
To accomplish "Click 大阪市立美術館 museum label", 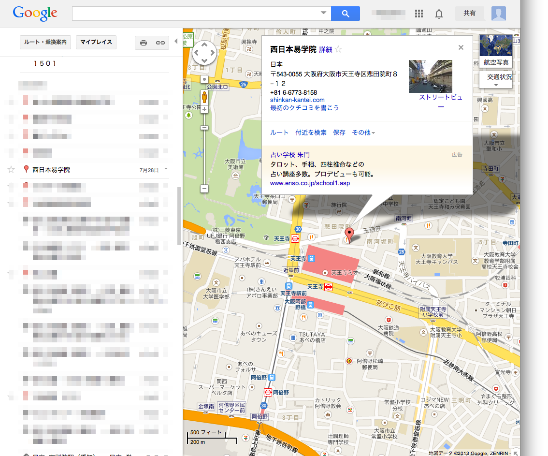I will point(235,164).
